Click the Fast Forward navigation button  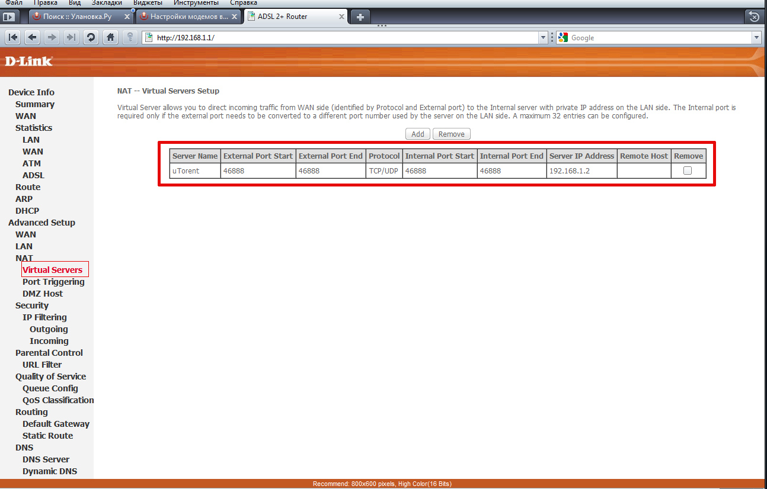[x=71, y=37]
